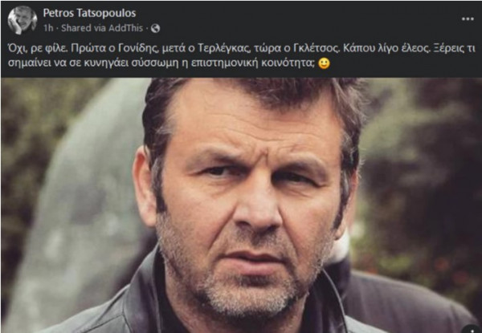This screenshot has width=482, height=333.
Task: Click the AddThis source link
Action: (126, 28)
